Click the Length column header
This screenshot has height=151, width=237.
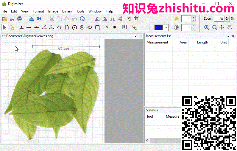pyautogui.click(x=202, y=42)
